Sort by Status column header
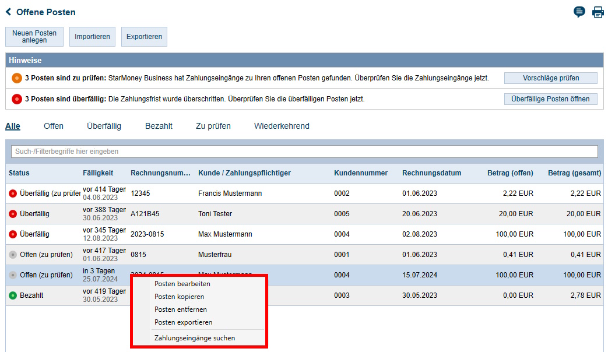 pos(19,173)
